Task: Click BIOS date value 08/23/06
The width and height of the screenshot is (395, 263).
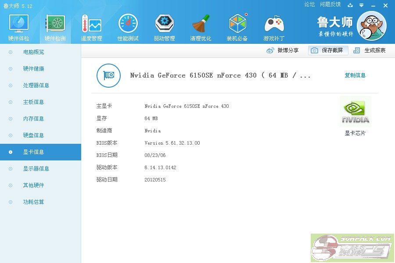Action: pos(155,155)
